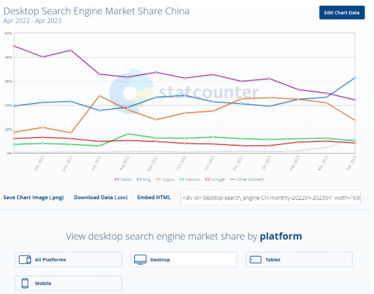Click the 'Aug 2022' x-axis label

coord(126,164)
